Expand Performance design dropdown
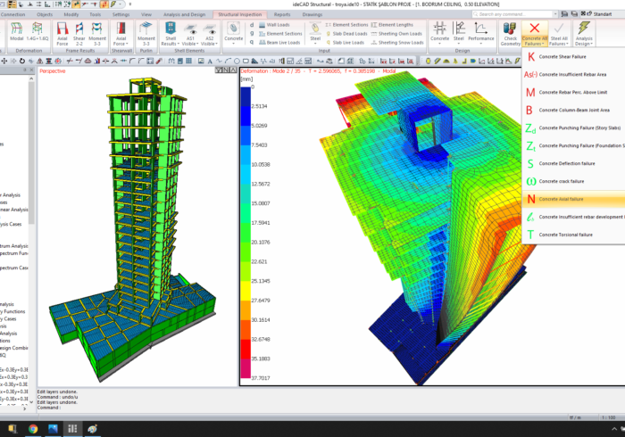Image resolution: width=625 pixels, height=437 pixels. coord(480,34)
